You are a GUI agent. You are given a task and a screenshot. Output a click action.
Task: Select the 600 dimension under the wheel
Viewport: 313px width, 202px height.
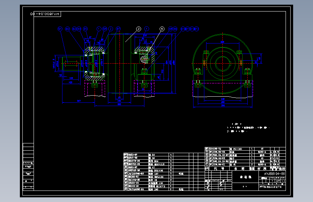click(x=119, y=104)
